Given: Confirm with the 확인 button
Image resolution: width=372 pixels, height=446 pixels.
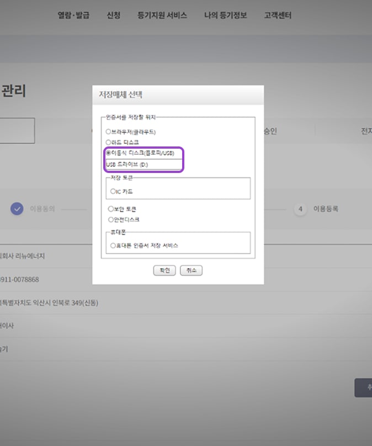Looking at the screenshot, I should pos(164,270).
